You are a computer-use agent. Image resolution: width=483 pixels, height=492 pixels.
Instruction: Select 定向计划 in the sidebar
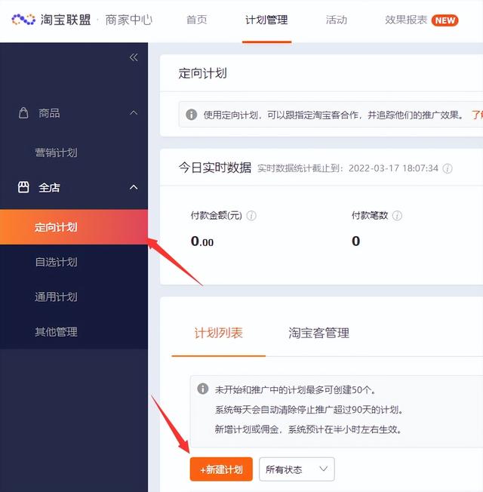pos(74,227)
